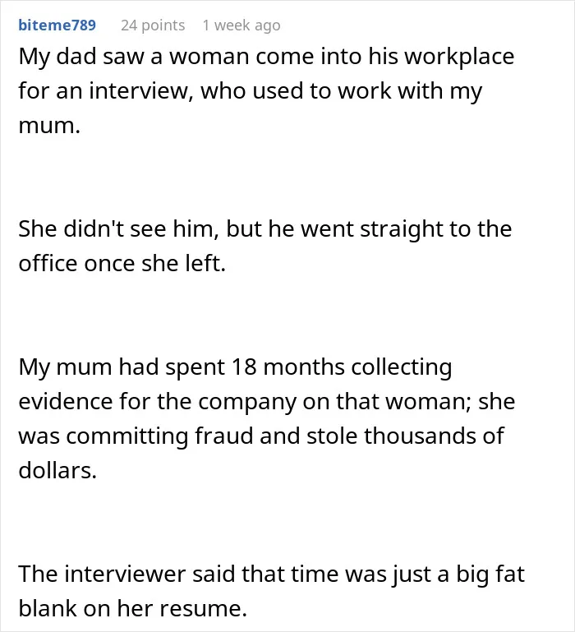575x632 pixels.
Task: Open the biteme789 user profile link
Action: pyautogui.click(x=57, y=25)
